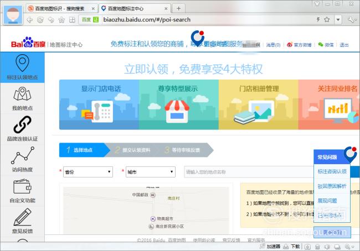360x251 pixels.
Task: Click 下载 in the status bar
Action: click(291, 247)
